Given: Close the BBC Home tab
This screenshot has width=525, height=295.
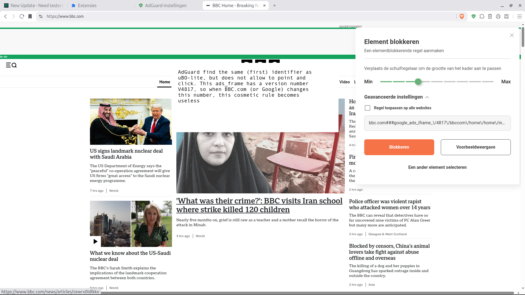Looking at the screenshot, I should click(x=264, y=5).
